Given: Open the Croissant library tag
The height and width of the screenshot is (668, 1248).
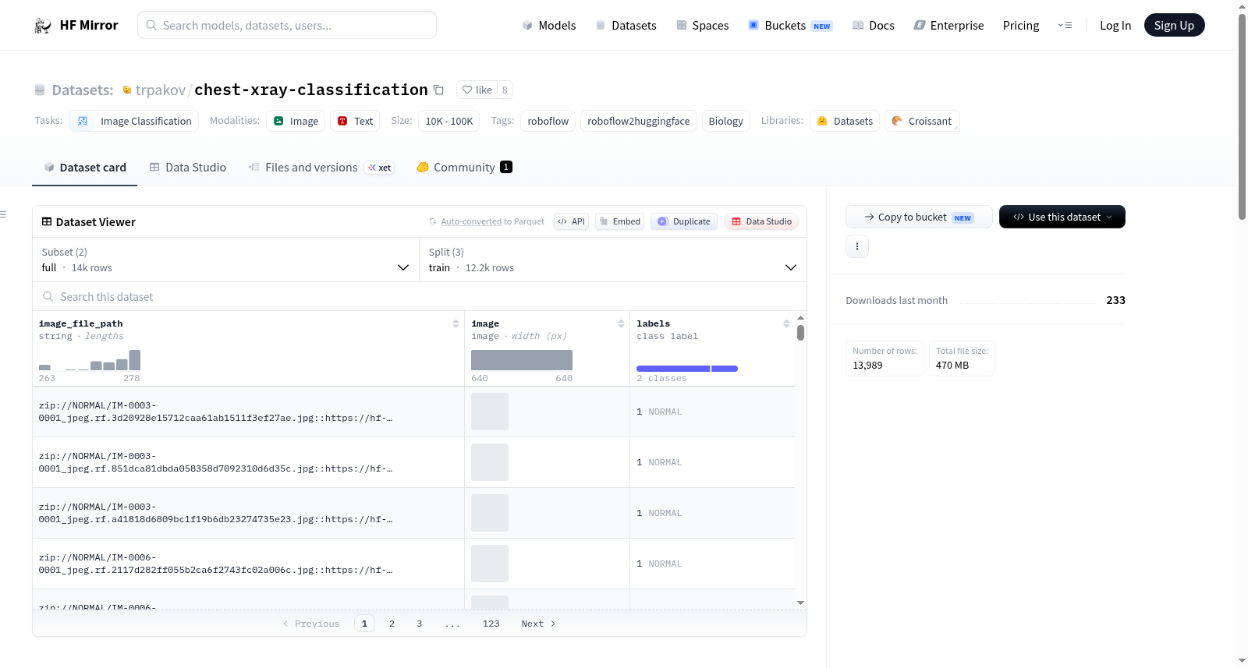Looking at the screenshot, I should 922,121.
